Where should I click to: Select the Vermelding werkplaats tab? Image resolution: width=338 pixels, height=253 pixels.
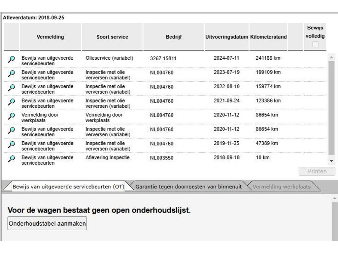point(281,186)
